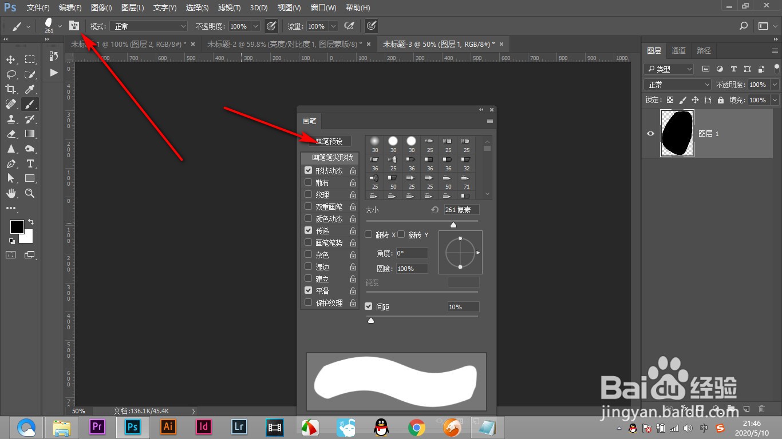Enable the 翻转 X checkbox
Screen dimensions: 782x439
[369, 234]
